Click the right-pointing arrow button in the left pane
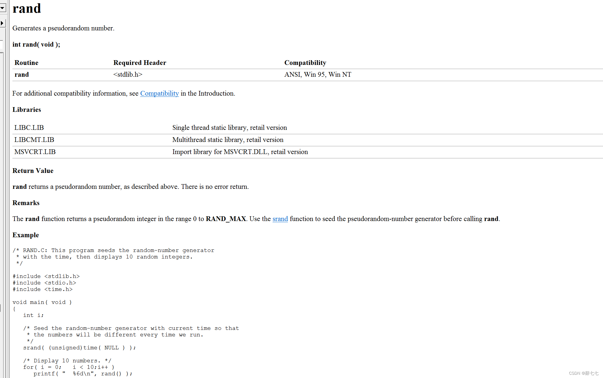The image size is (603, 378). (2, 23)
